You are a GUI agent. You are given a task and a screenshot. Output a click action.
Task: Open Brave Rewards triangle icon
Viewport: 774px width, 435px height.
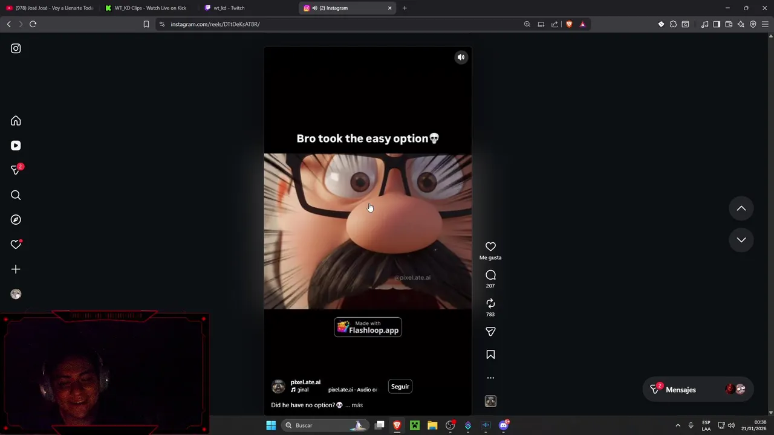[x=582, y=24]
